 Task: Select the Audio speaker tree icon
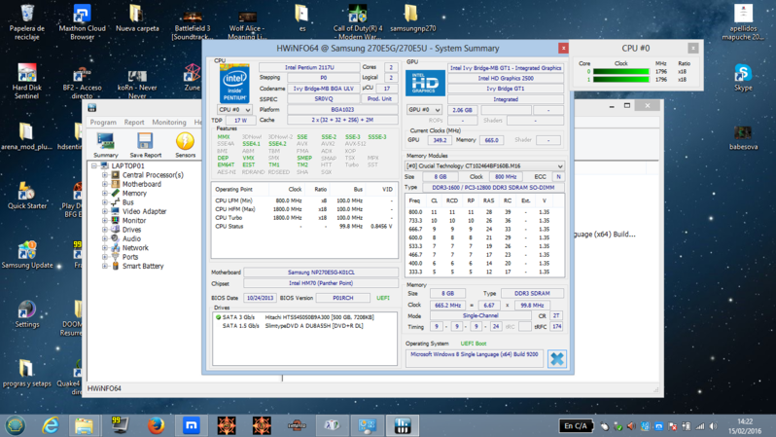click(116, 238)
